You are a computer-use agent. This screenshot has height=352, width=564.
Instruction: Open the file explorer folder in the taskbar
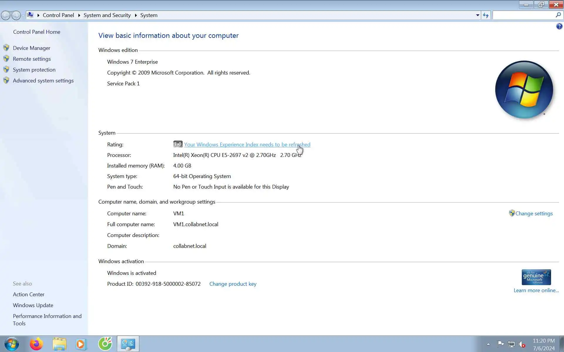[x=59, y=344]
